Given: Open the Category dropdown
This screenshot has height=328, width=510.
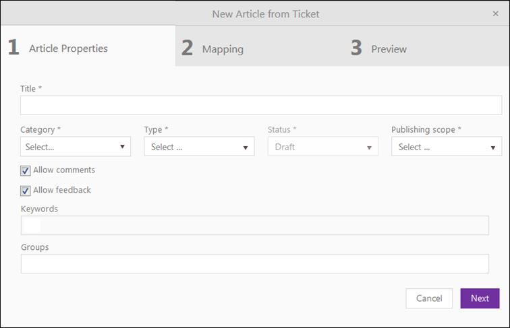Looking at the screenshot, I should pyautogui.click(x=75, y=147).
